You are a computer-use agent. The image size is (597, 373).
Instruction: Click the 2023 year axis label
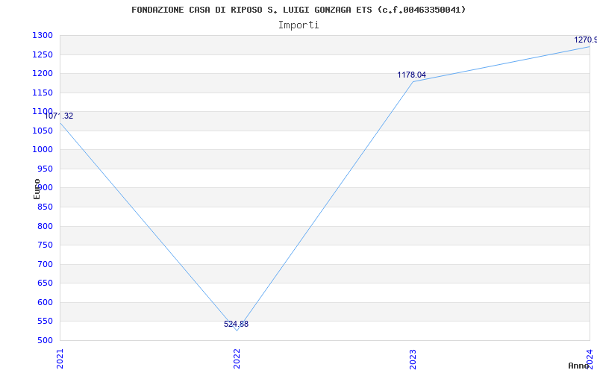pos(413,359)
